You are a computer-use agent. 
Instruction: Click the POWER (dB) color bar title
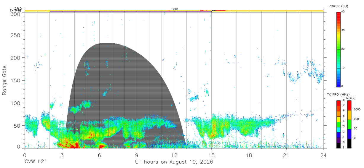339,6
